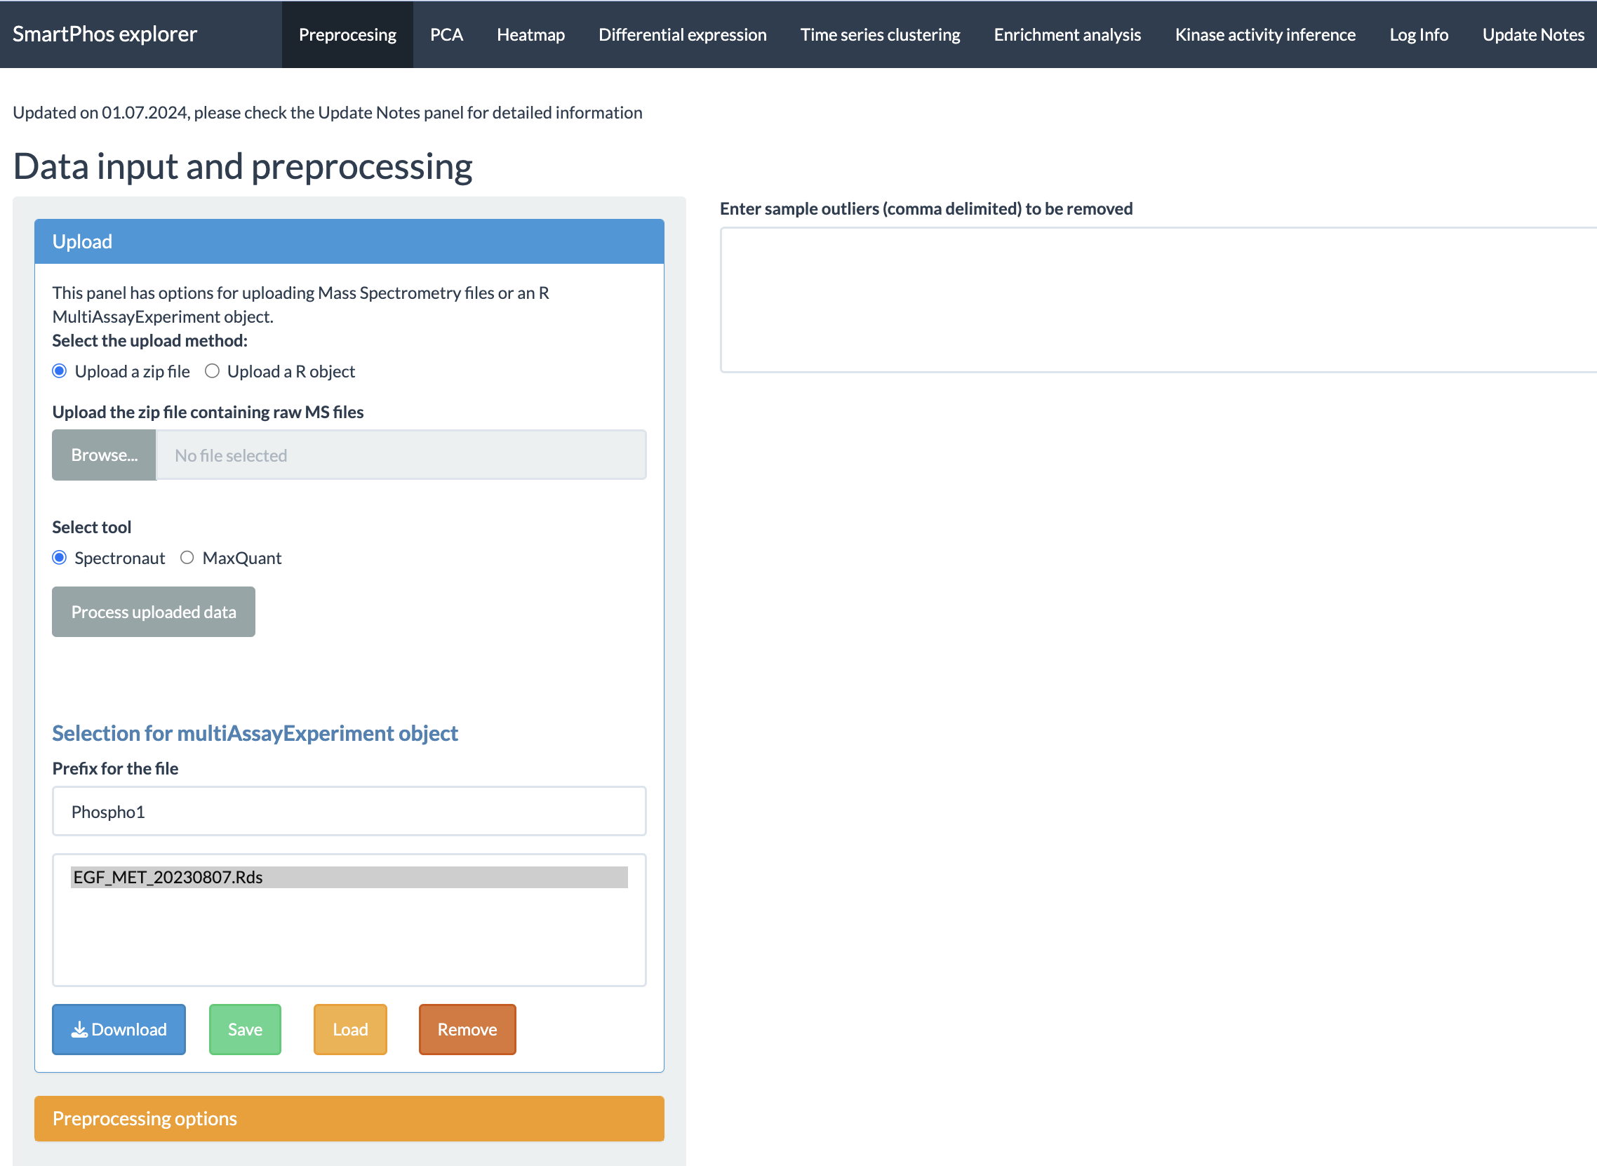This screenshot has width=1597, height=1166.
Task: Select the 'Upload a zip file' radio button
Action: click(x=60, y=371)
